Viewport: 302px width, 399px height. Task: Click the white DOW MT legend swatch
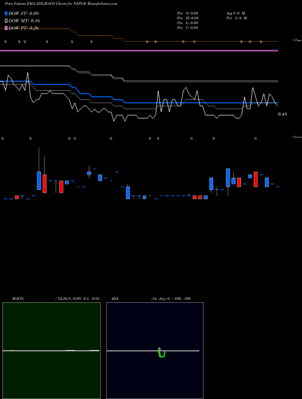[x=6, y=21]
